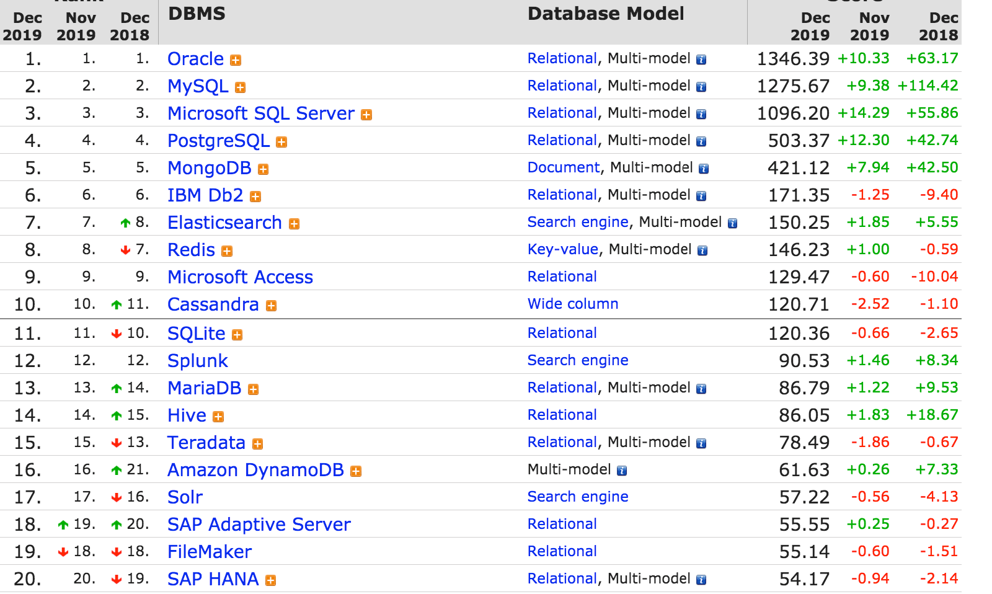Click the Key-value link in Redis row

pos(563,249)
